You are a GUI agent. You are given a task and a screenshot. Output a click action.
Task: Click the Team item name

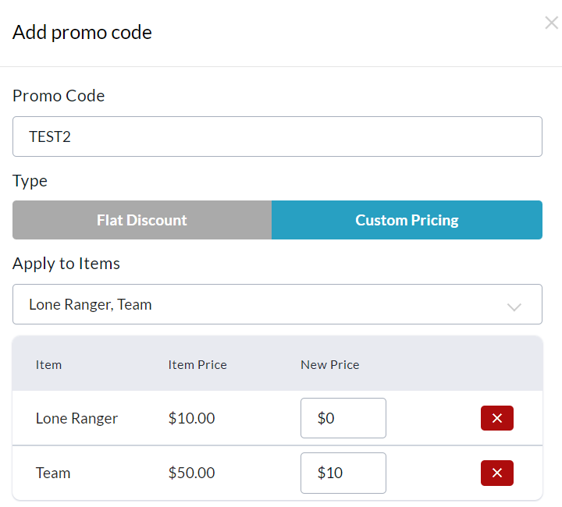coord(53,473)
